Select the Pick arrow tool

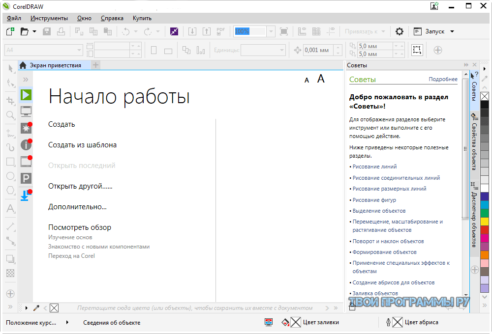11,68
